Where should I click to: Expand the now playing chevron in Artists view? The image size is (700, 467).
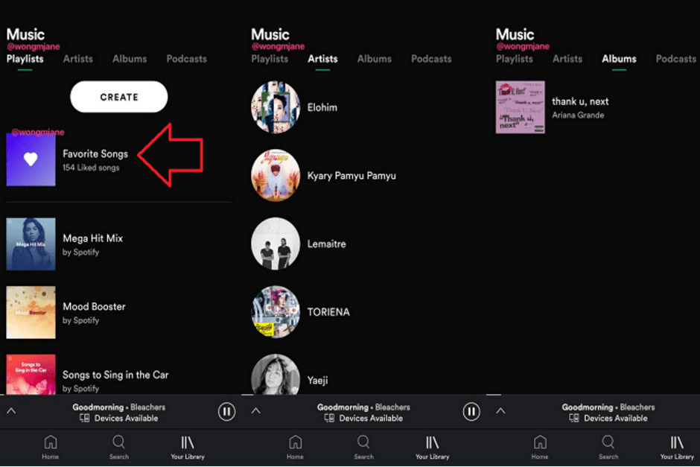[x=256, y=411]
